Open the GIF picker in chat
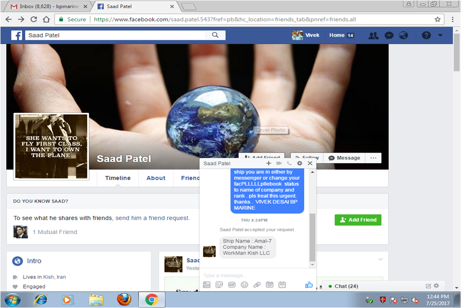 pos(231,285)
